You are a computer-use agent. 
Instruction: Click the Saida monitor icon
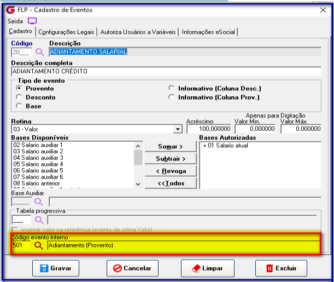(32, 21)
